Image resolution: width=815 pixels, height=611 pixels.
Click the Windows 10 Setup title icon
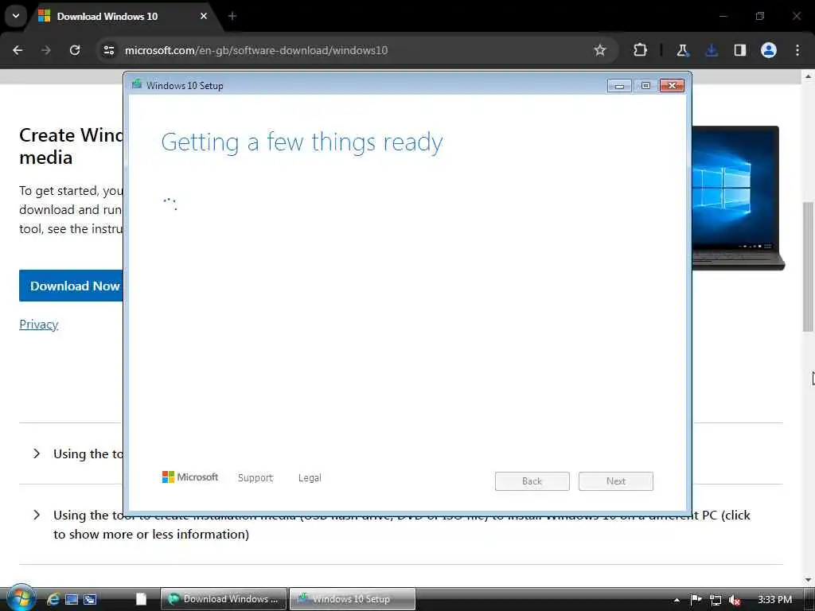point(137,84)
